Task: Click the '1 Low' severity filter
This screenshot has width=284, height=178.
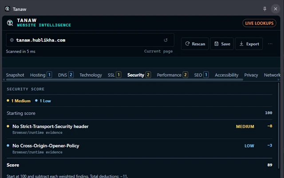Action: point(43,101)
